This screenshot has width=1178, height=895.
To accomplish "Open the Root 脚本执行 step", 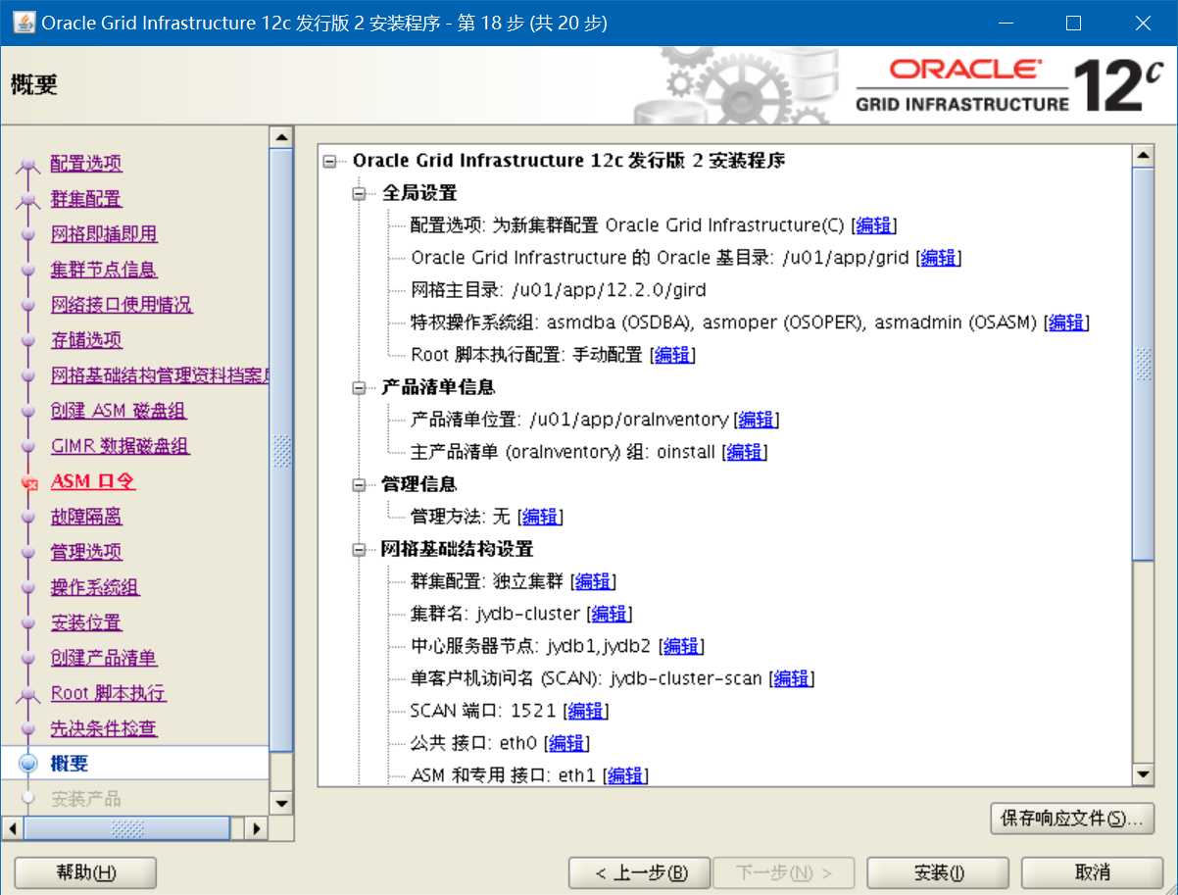I will [x=108, y=693].
